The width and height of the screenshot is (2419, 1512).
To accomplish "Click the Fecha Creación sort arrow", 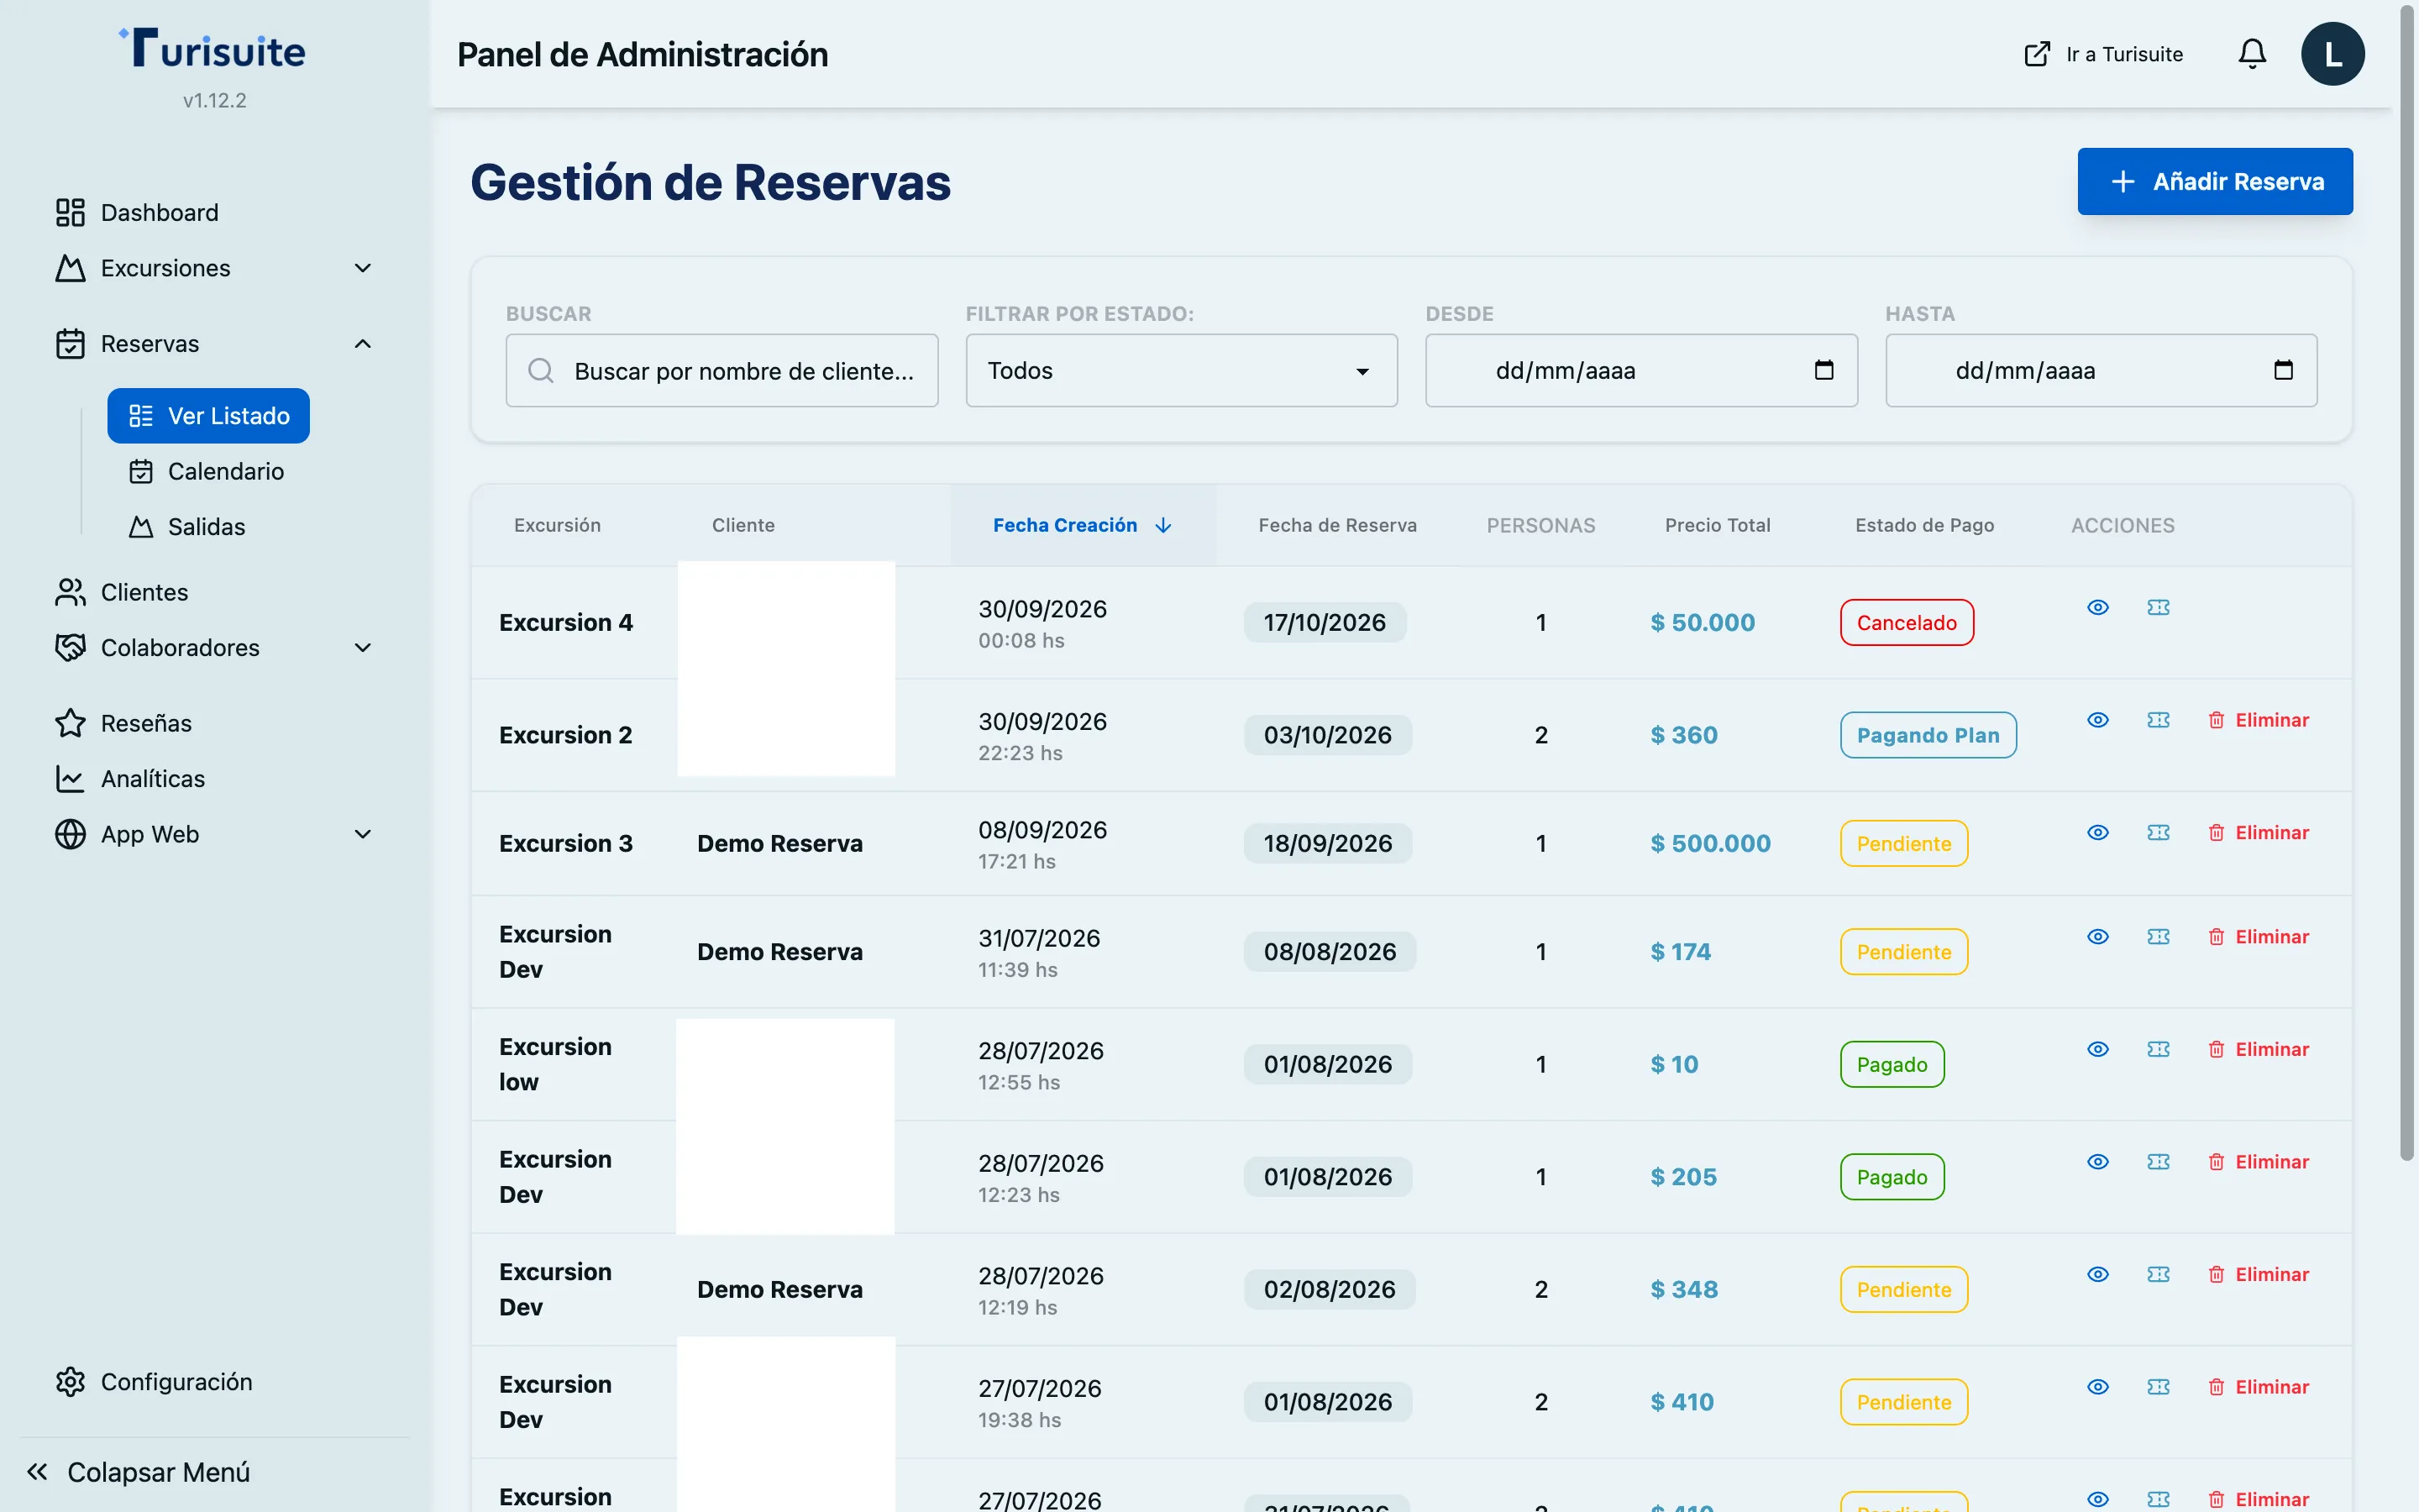I will point(1162,525).
